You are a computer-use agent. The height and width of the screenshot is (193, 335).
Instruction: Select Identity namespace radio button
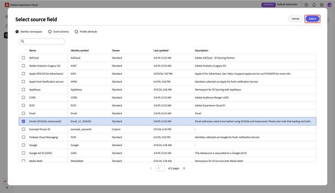tap(17, 32)
